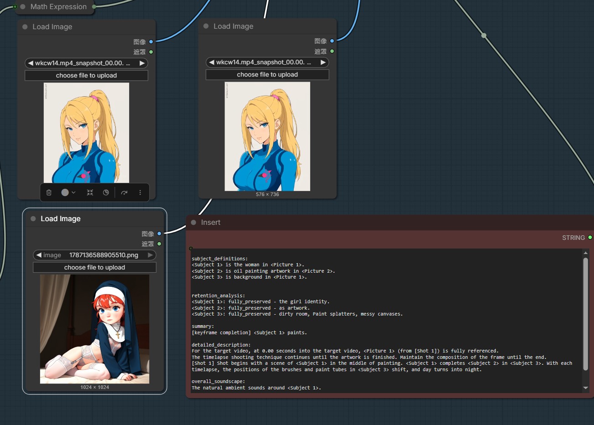The height and width of the screenshot is (425, 594).
Task: Click the line "<Subject 1> is the woman in <Picture 1>."
Action: click(x=248, y=264)
